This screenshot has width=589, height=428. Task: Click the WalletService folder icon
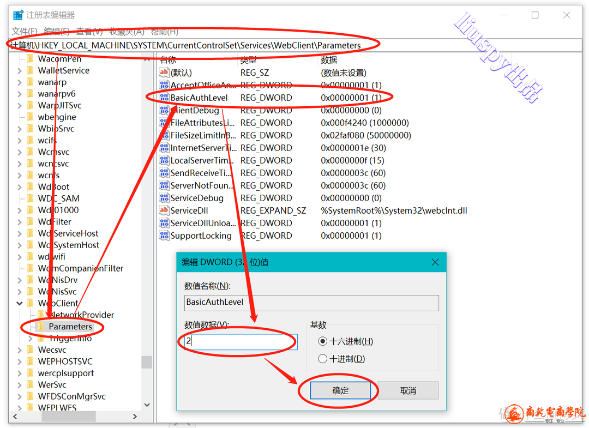point(29,70)
